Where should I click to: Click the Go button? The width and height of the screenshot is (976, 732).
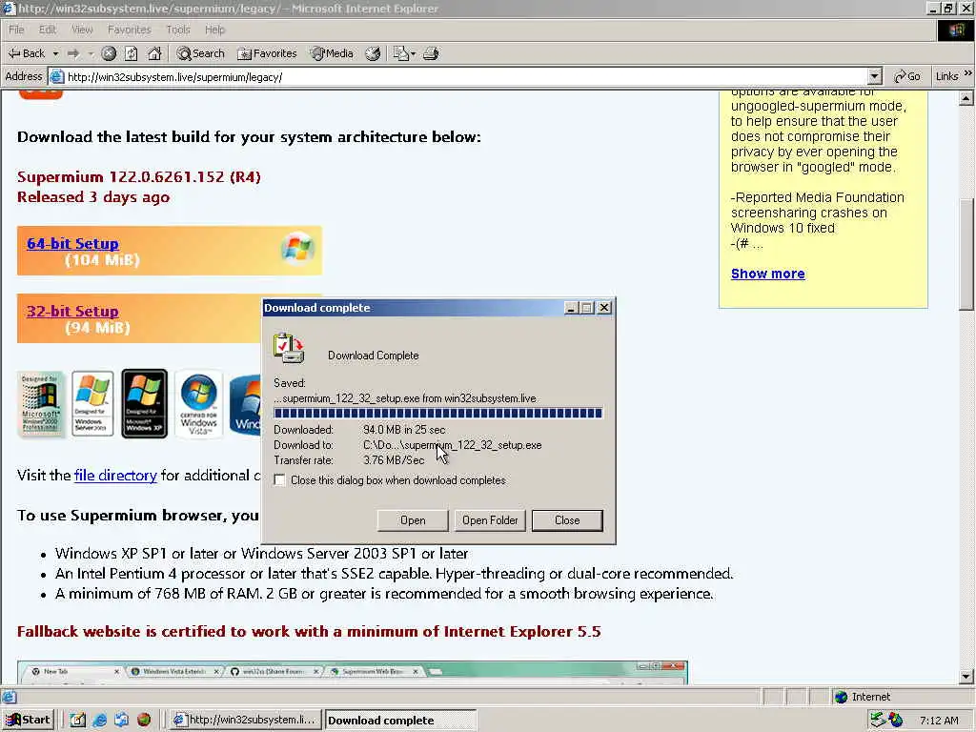pos(907,76)
